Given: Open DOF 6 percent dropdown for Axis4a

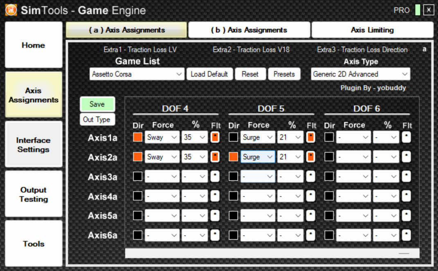Looking at the screenshot, I should [386, 196].
